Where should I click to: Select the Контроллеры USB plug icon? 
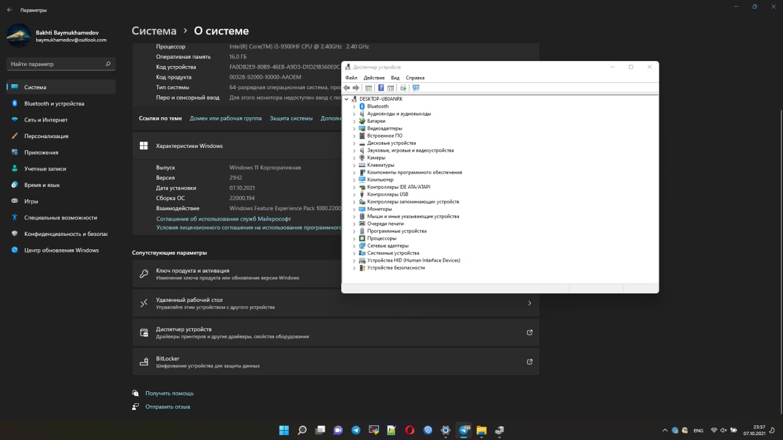click(x=362, y=194)
